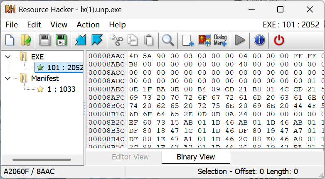Select the Manifest folder label

45,78
